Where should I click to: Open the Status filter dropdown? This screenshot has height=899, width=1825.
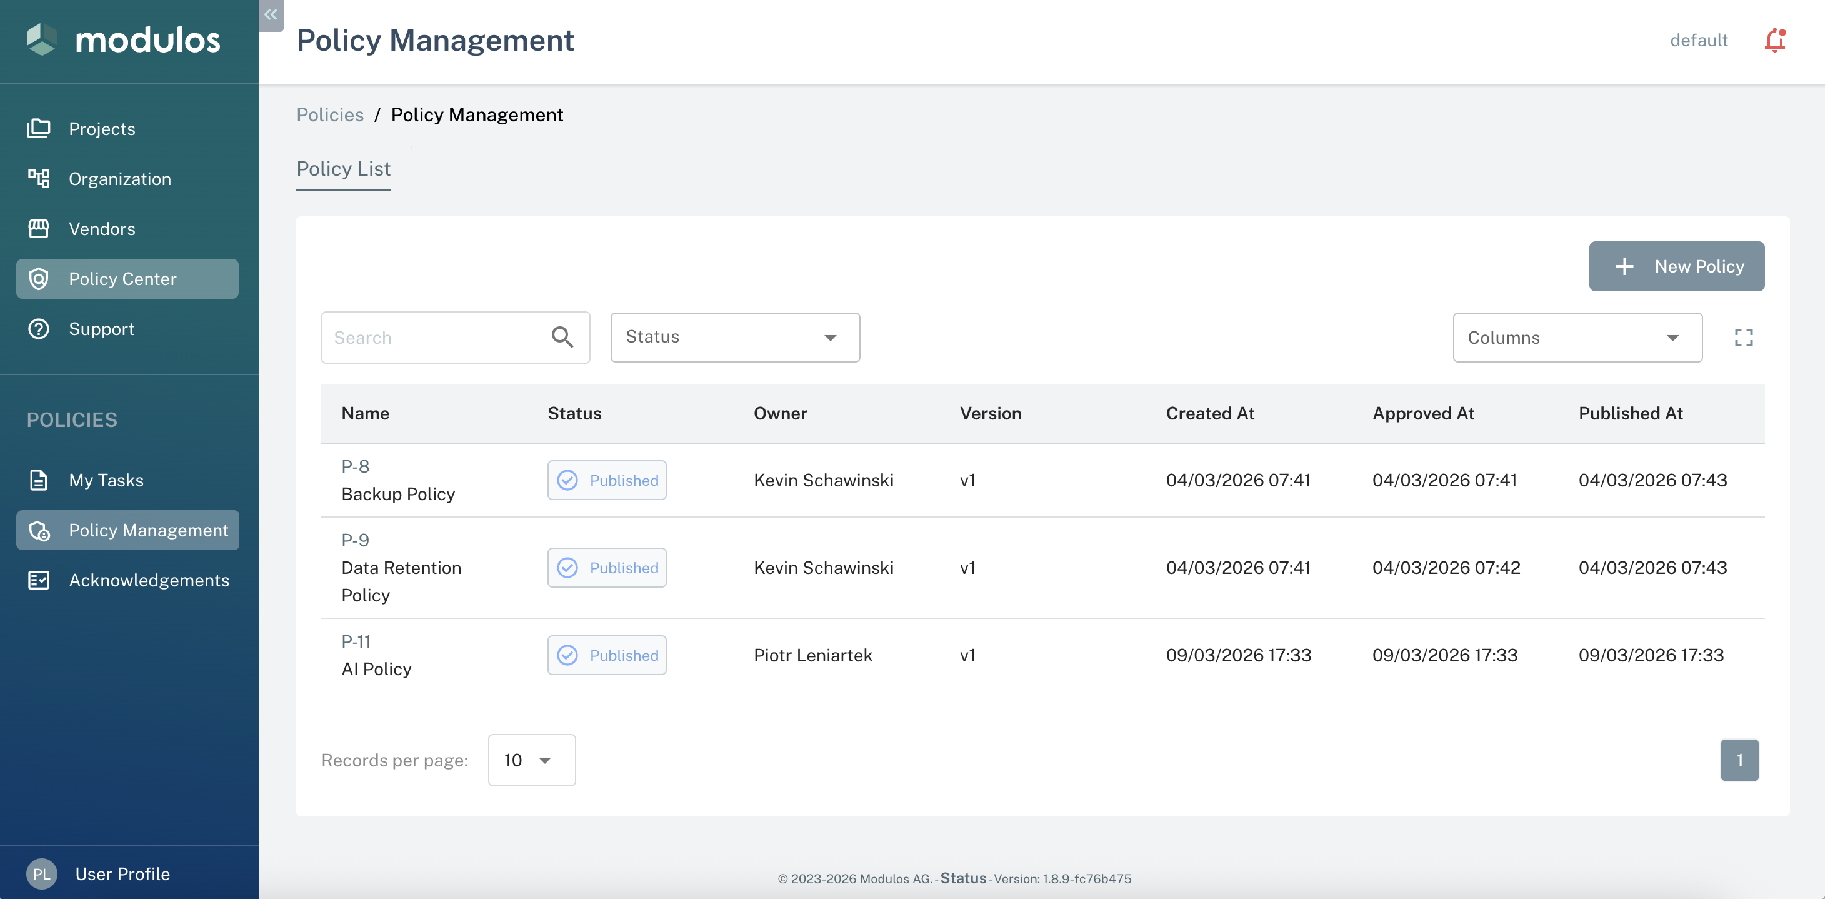pos(734,337)
